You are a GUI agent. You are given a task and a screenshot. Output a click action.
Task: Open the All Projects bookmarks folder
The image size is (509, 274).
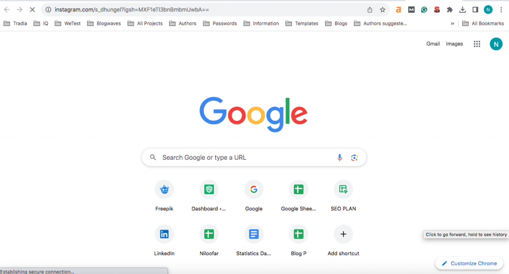click(145, 23)
